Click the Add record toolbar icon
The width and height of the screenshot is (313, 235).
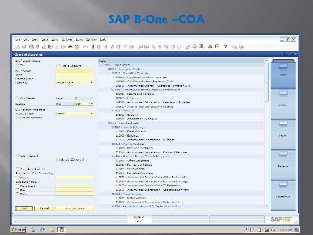(92, 47)
